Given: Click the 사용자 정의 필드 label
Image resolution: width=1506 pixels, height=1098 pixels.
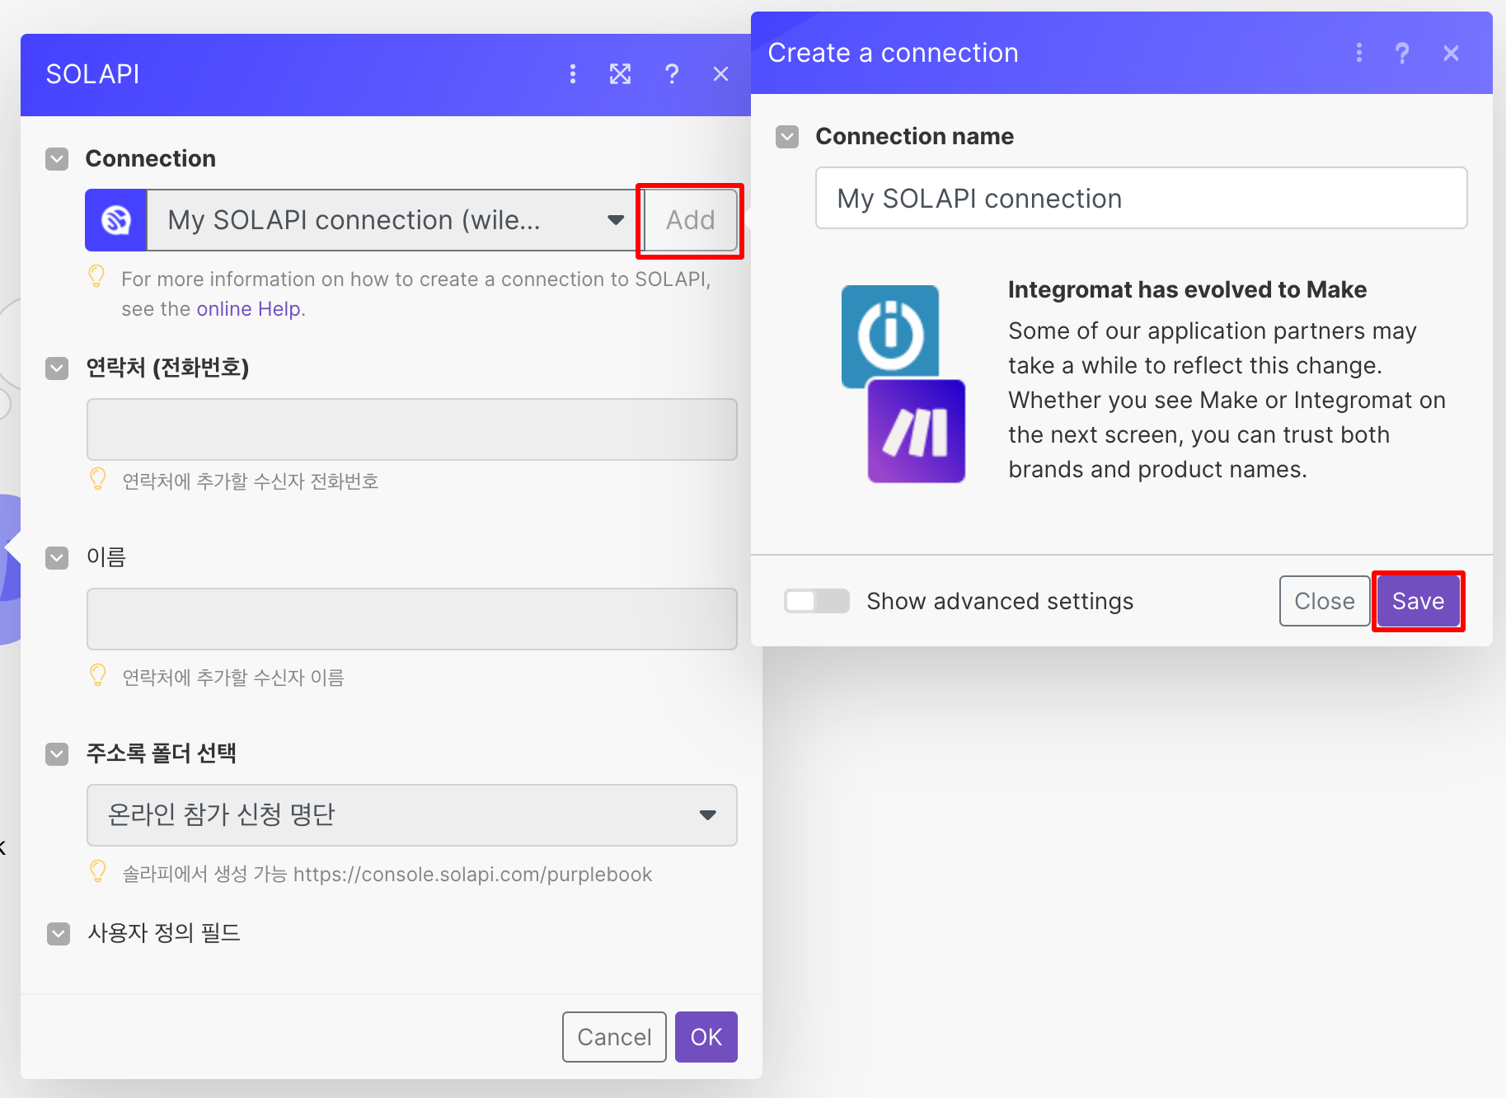Looking at the screenshot, I should (164, 933).
